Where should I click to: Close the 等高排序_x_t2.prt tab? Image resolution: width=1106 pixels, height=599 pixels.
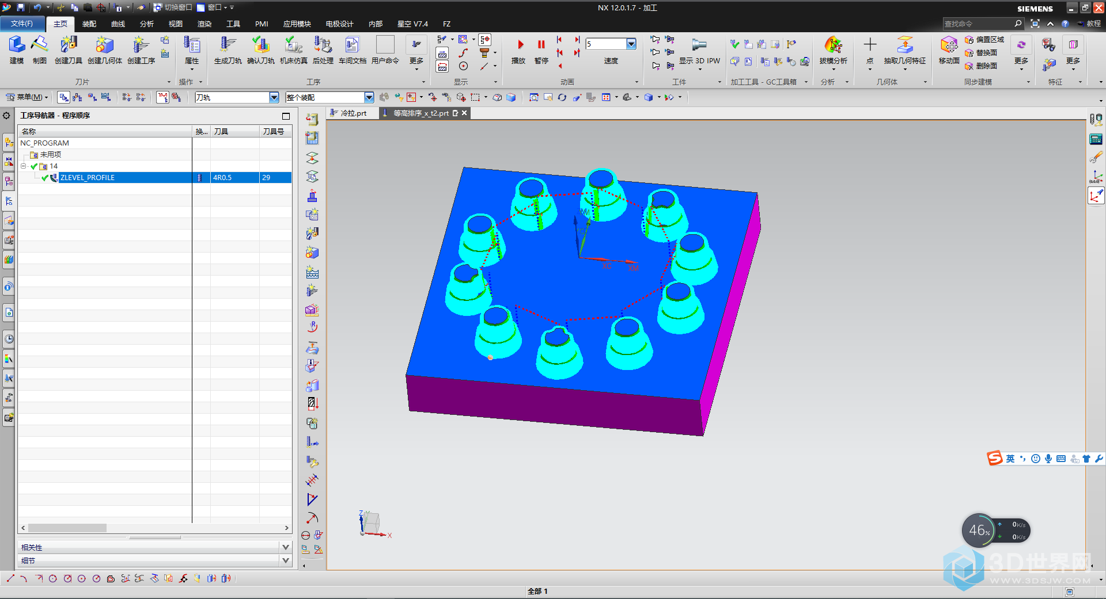pos(464,113)
